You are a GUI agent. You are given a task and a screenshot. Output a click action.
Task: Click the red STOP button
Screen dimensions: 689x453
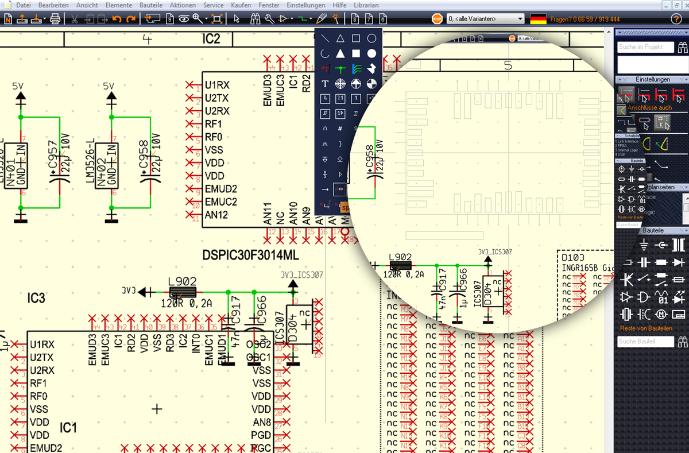[438, 19]
